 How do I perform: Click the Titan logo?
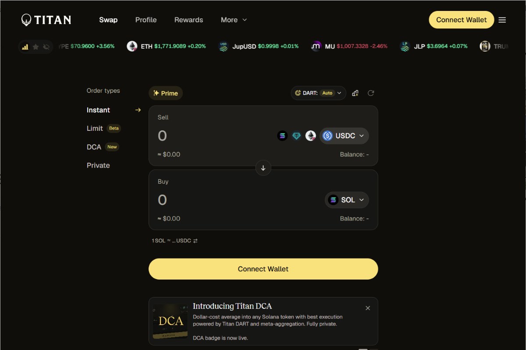[46, 20]
